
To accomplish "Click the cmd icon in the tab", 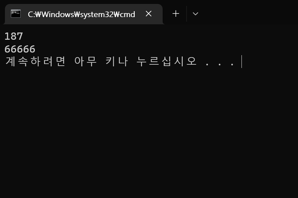I will click(x=16, y=14).
